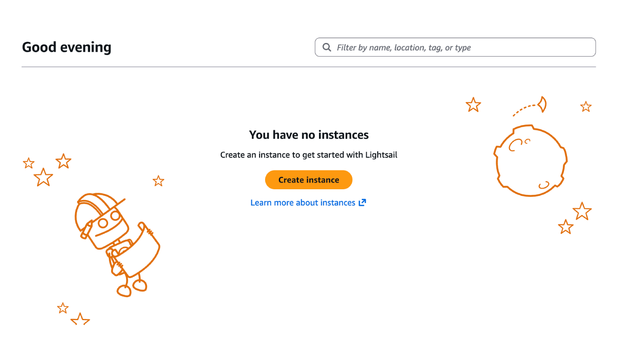Viewport: 617px width, 346px height.
Task: Click the crescent moon above the planet
Action: click(x=542, y=104)
